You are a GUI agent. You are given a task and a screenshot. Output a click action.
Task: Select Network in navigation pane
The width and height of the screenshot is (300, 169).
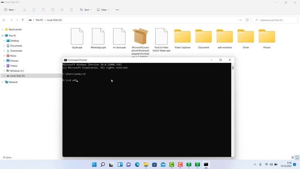[13, 82]
